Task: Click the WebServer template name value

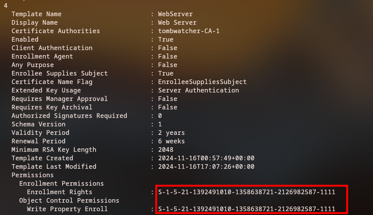Action: click(x=175, y=14)
